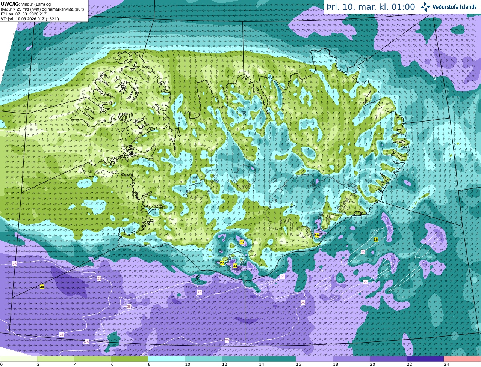Click the legend scale value 12
Screen dimensions: 481x367
pos(224,364)
